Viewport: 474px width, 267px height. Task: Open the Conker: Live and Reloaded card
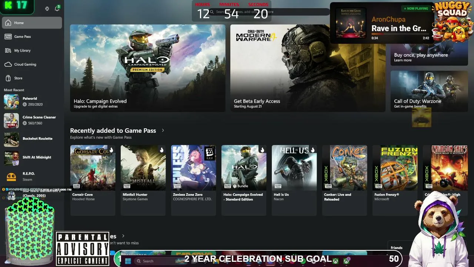345,180
